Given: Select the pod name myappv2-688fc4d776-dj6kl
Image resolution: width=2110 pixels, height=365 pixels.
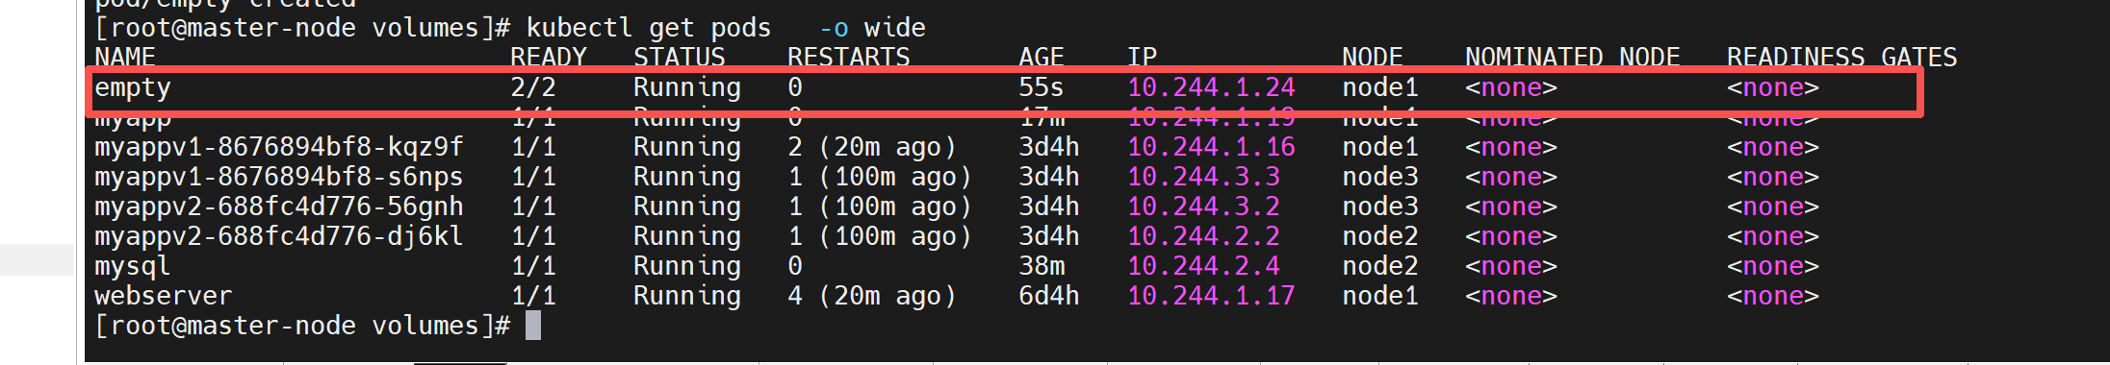Looking at the screenshot, I should click(x=279, y=236).
